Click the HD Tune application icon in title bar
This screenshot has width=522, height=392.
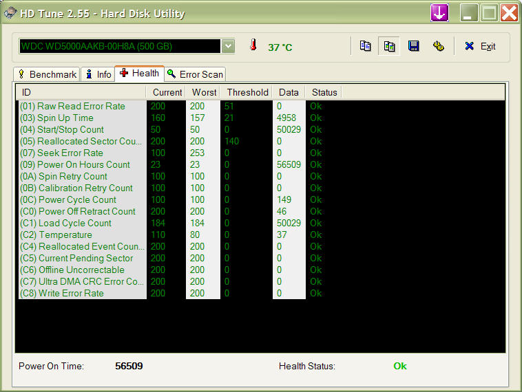(10, 13)
